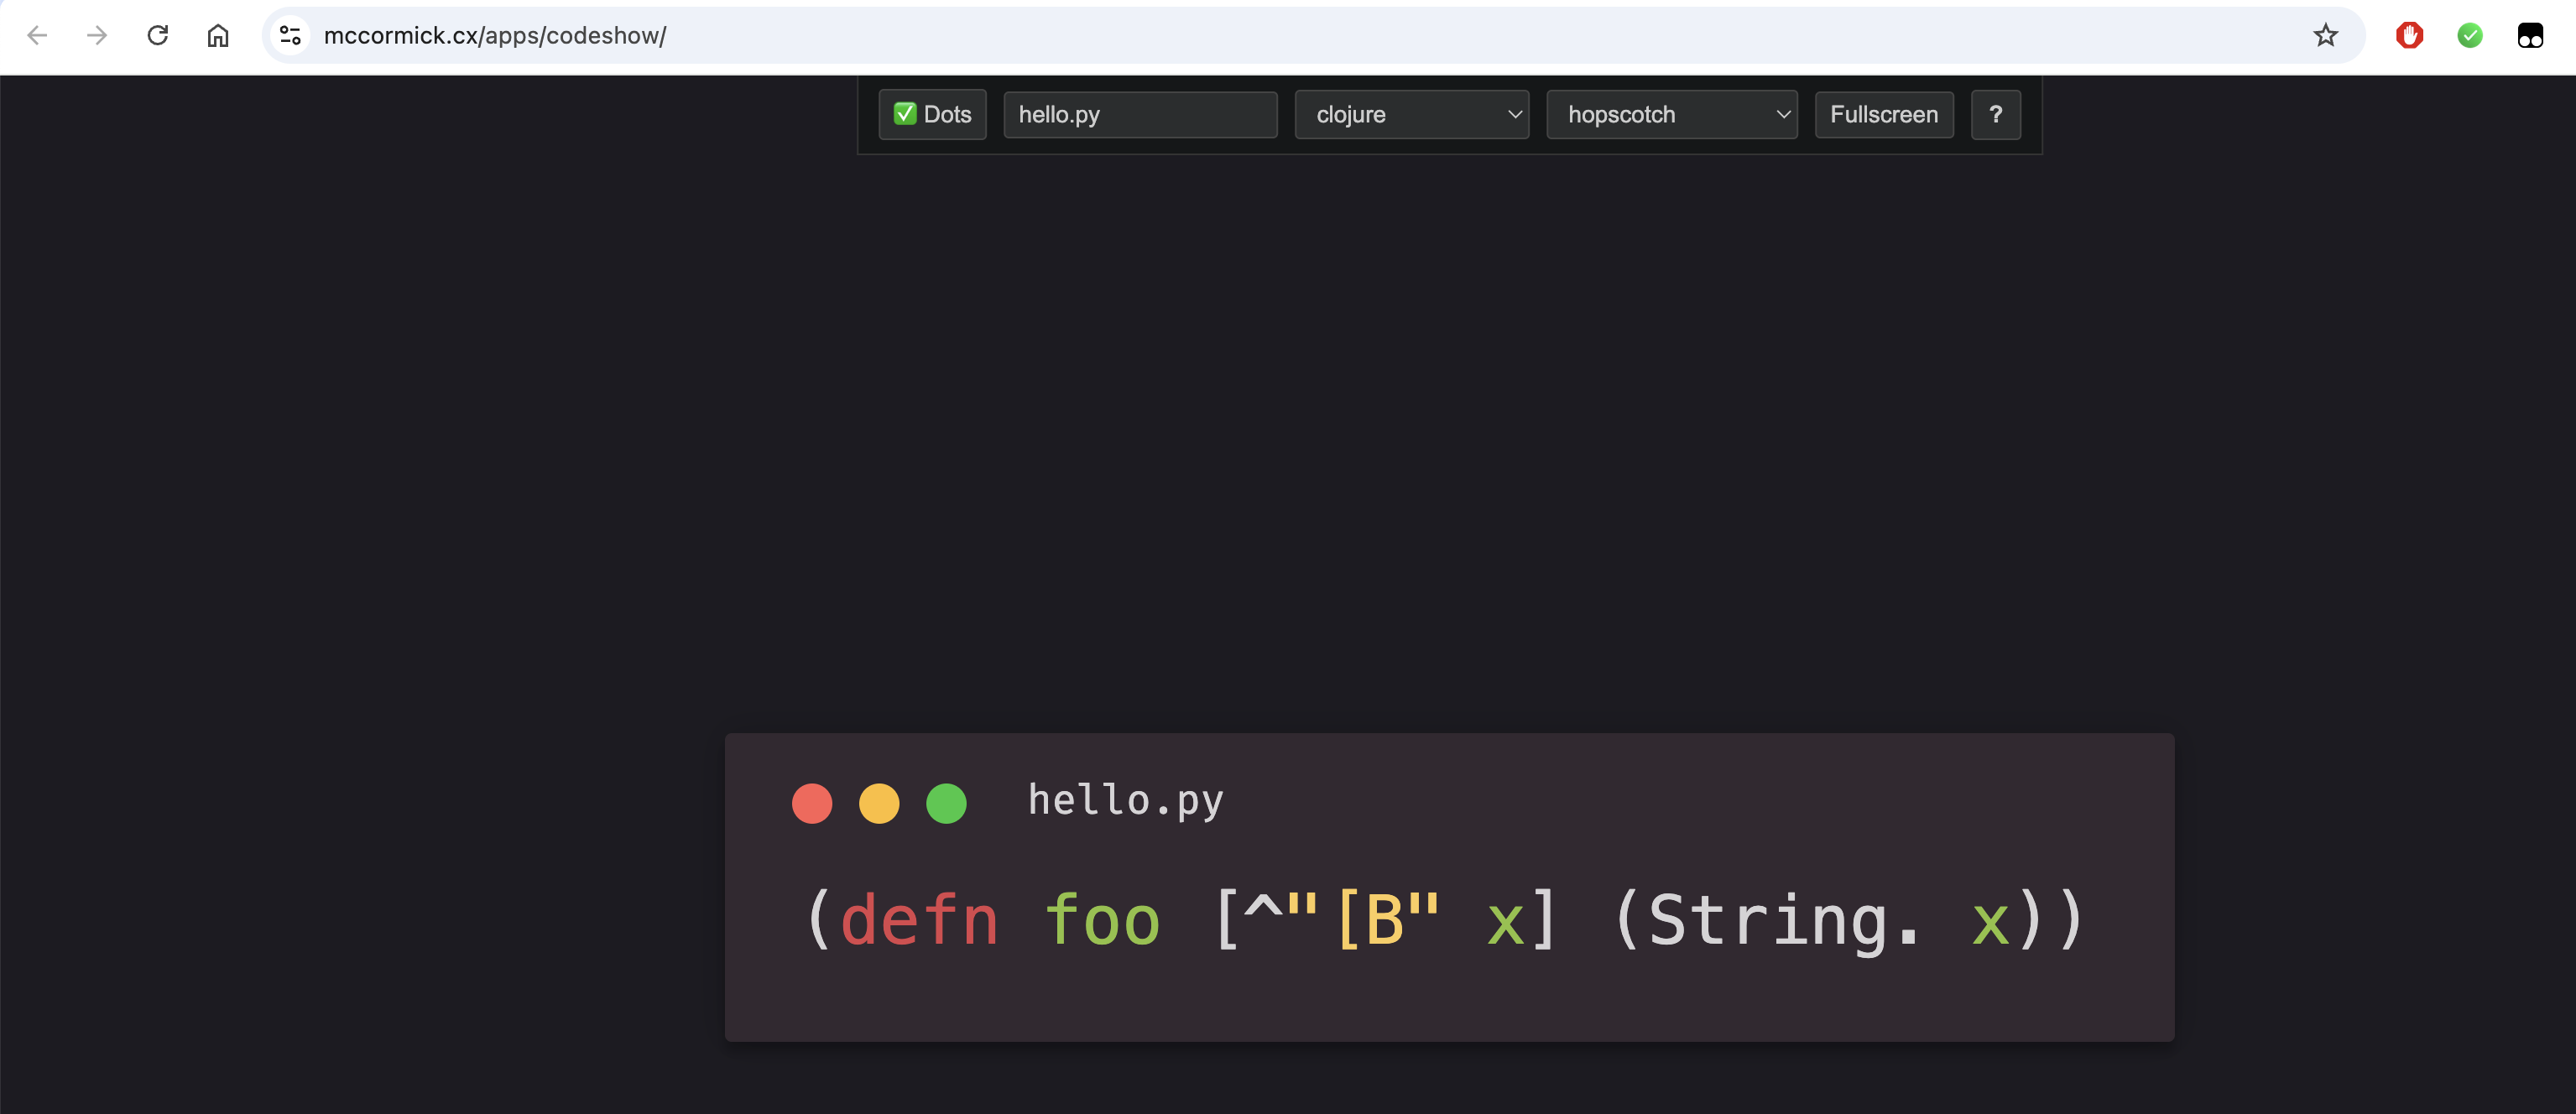Viewport: 2576px width, 1114px height.
Task: Click the yellow dot in code window
Action: click(879, 803)
